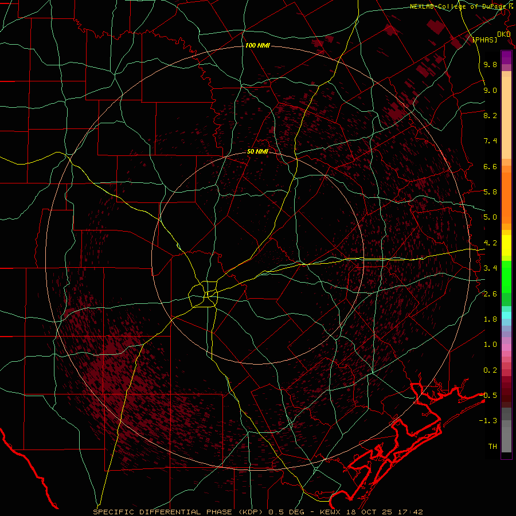Click the "7.4" color scale value
Image resolution: width=516 pixels, height=516 pixels.
click(x=490, y=141)
